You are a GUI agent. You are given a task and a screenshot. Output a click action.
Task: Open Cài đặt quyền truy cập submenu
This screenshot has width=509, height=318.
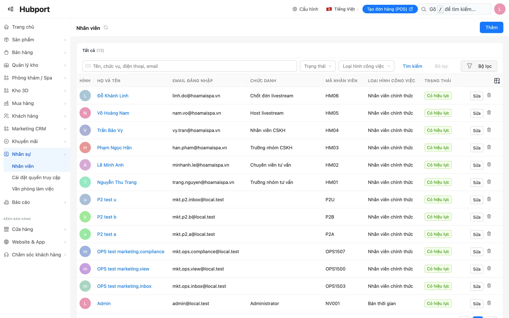36,178
